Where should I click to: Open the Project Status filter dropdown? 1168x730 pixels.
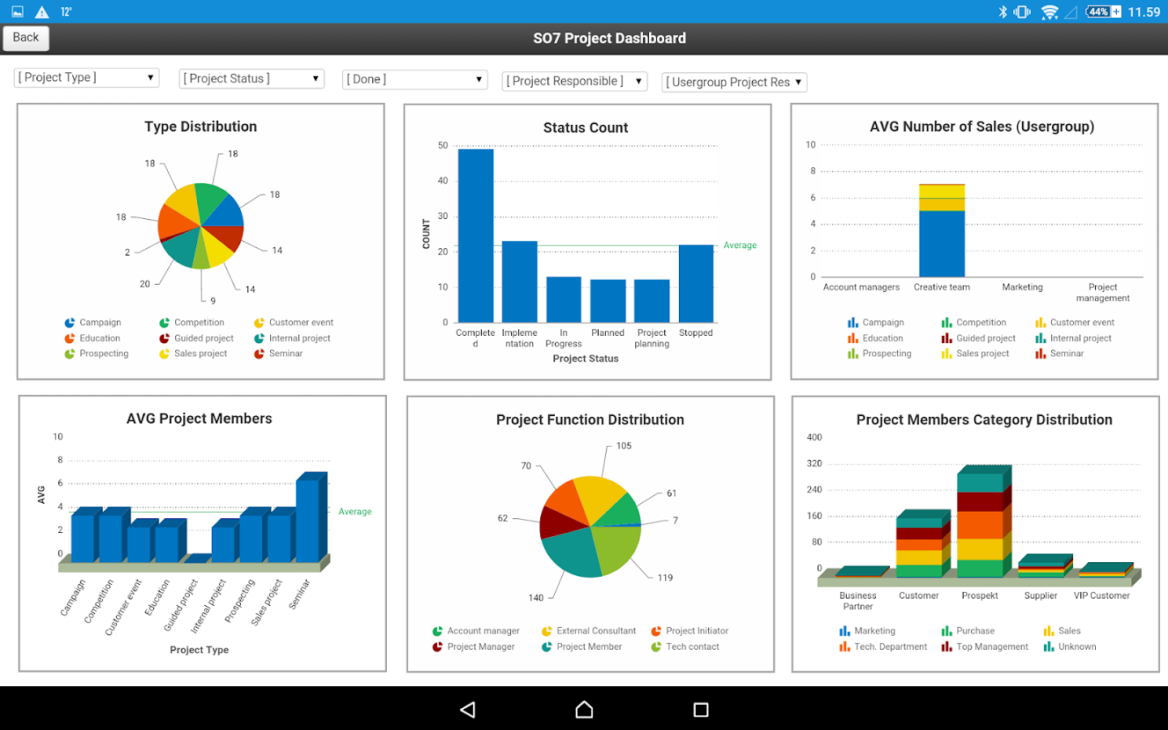coord(251,79)
